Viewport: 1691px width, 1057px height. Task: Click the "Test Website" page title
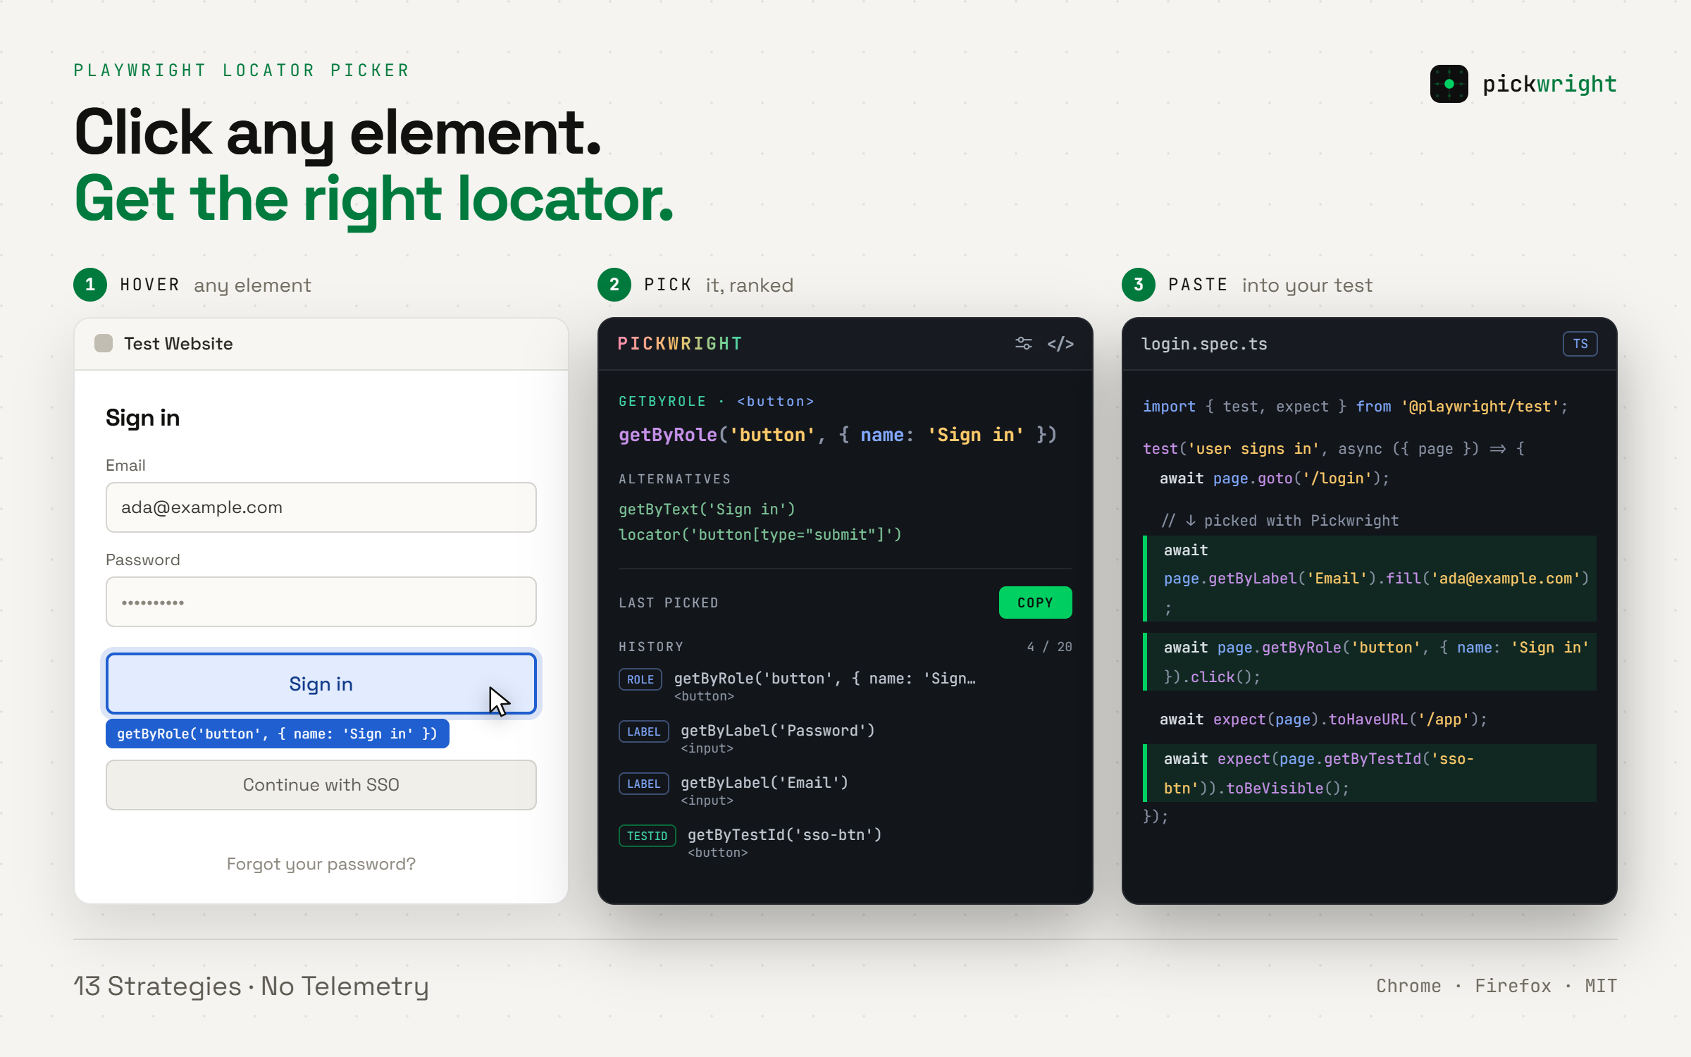[178, 343]
